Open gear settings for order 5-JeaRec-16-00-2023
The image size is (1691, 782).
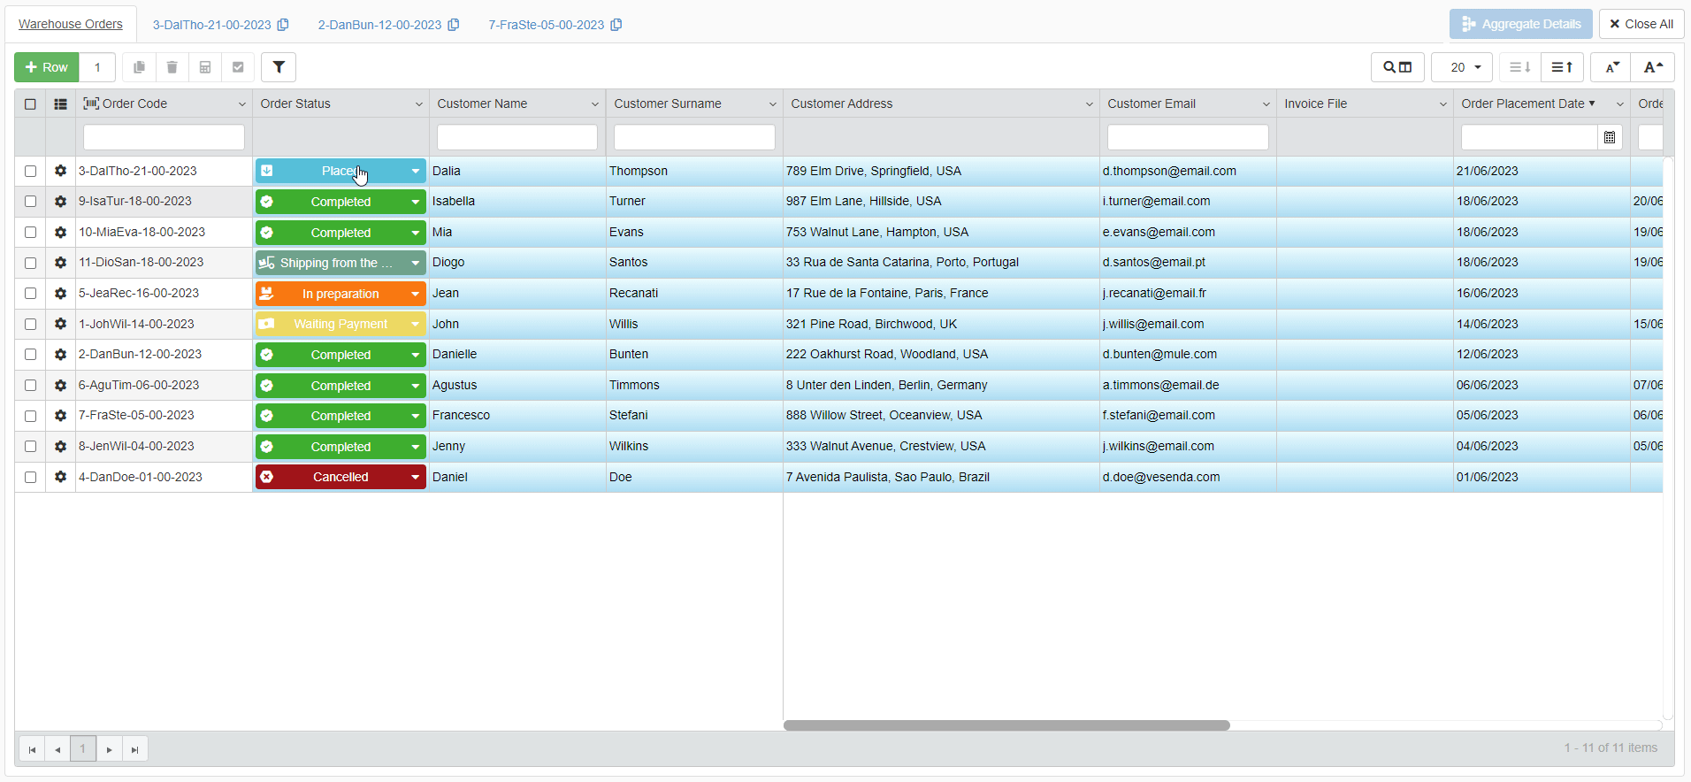[x=60, y=294]
